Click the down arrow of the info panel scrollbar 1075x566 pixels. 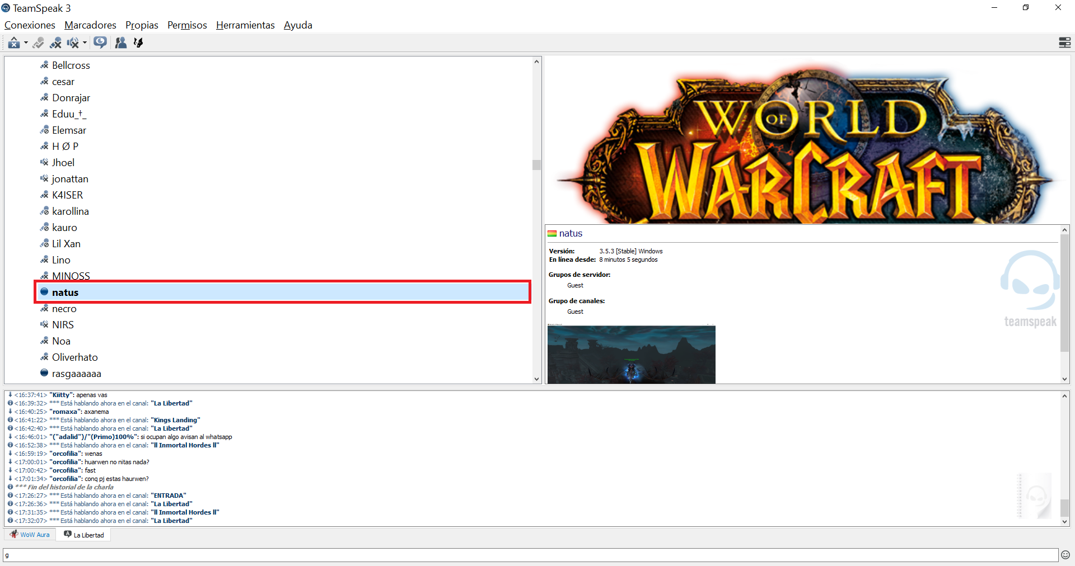click(1065, 379)
